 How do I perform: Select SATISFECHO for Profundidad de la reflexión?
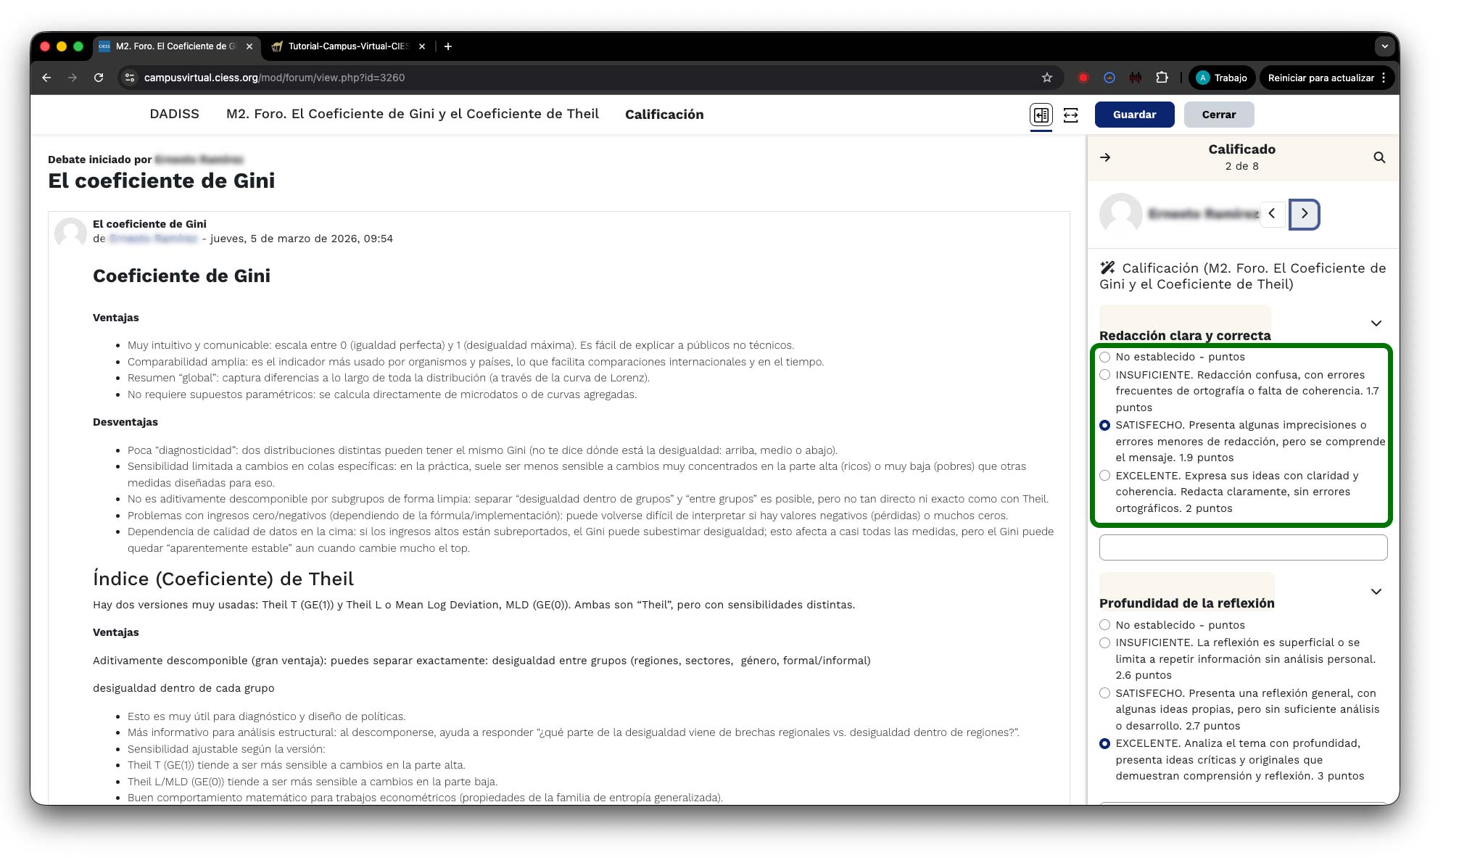[x=1104, y=693]
